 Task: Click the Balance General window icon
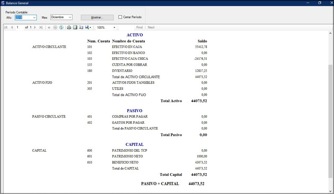click(x=3, y=3)
